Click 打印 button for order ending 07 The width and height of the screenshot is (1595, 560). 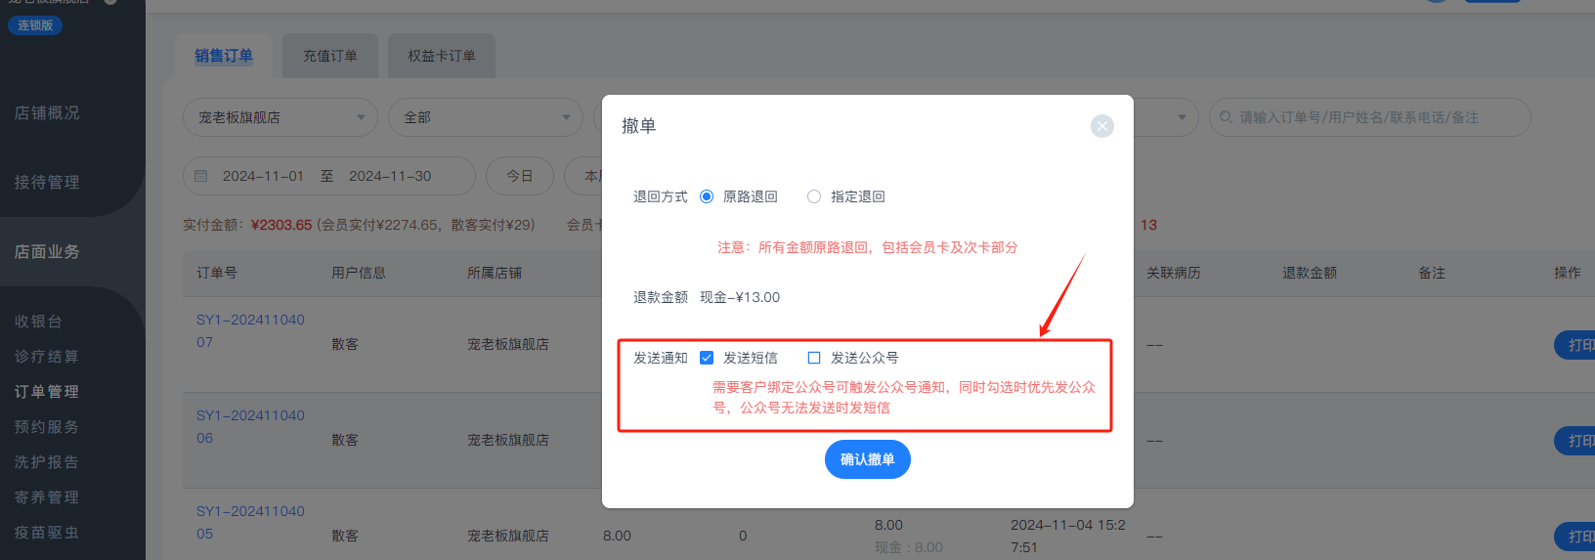pos(1574,345)
